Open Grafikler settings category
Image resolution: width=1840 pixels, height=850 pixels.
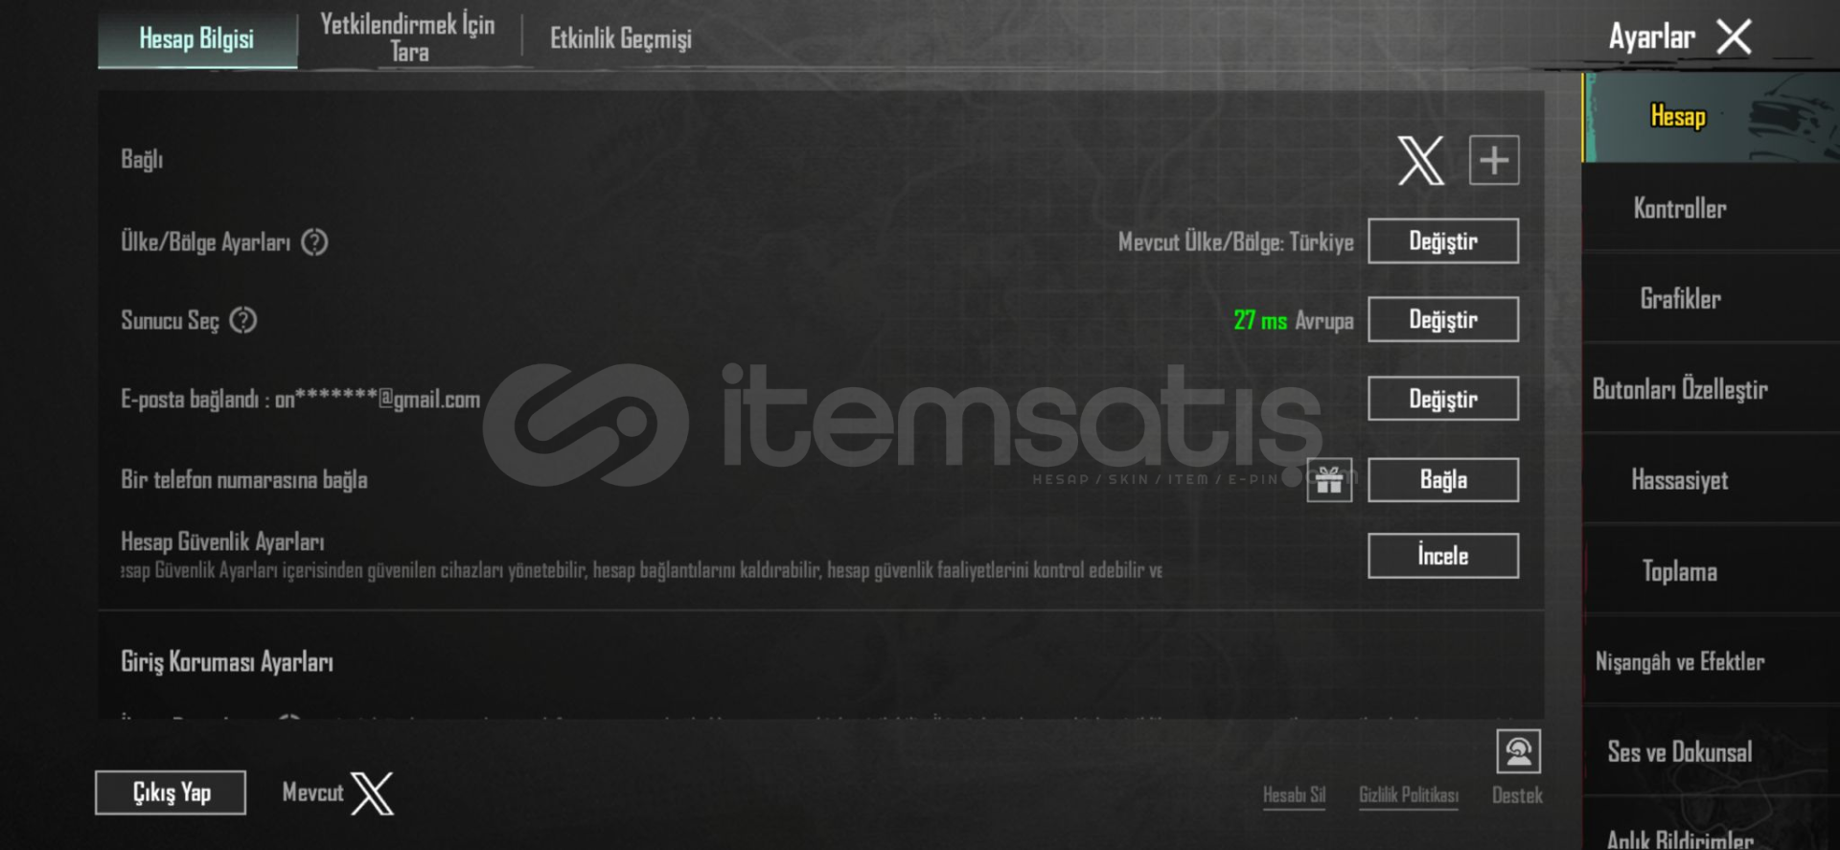1680,299
